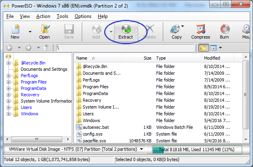253x167 pixels.
Task: Click the pagefile.sys file icon
Action: pyautogui.click(x=79, y=140)
